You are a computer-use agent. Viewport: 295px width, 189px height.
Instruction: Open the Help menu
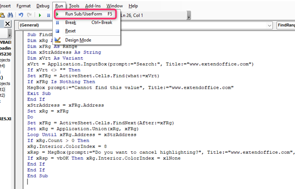click(x=133, y=6)
